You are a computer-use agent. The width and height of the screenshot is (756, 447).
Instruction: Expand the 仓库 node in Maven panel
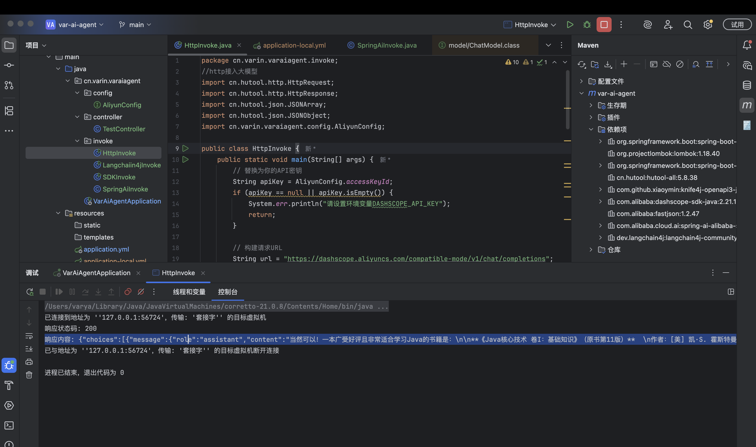tap(591, 250)
